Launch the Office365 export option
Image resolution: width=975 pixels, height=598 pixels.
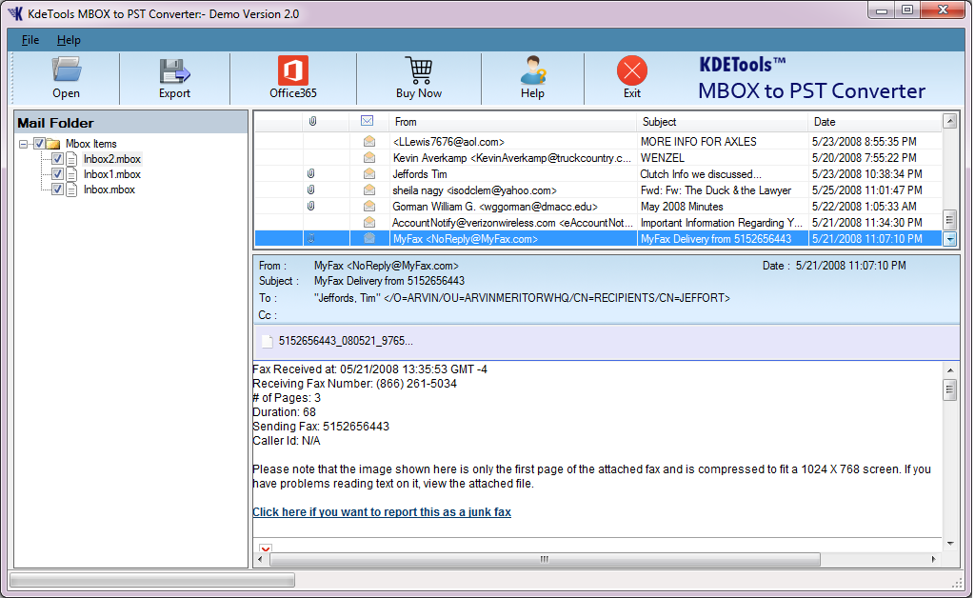[293, 70]
